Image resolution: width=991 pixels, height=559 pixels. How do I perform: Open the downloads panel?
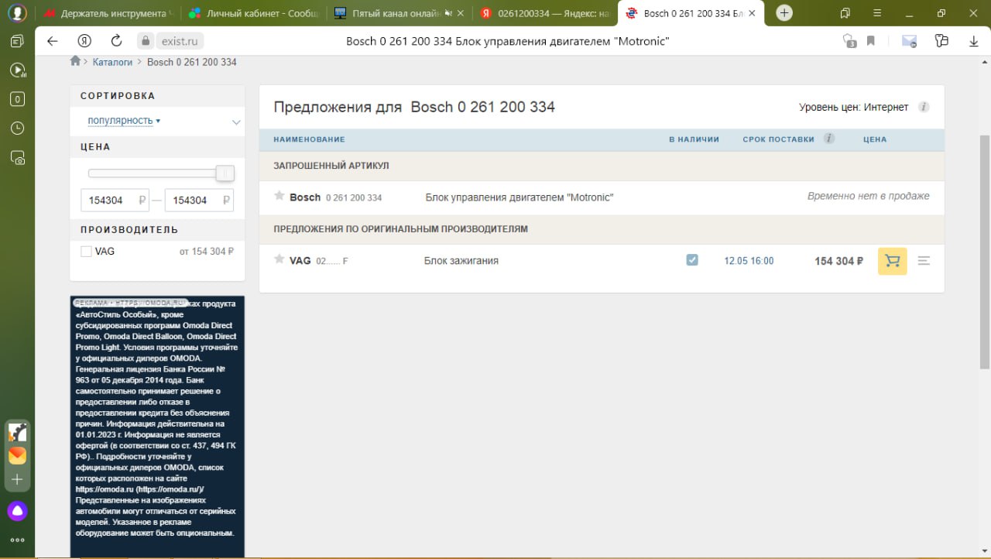(974, 41)
